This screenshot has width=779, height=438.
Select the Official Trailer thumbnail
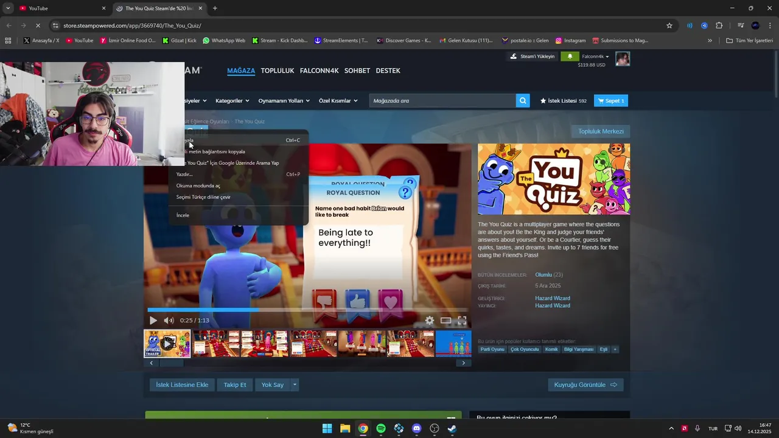point(167,344)
